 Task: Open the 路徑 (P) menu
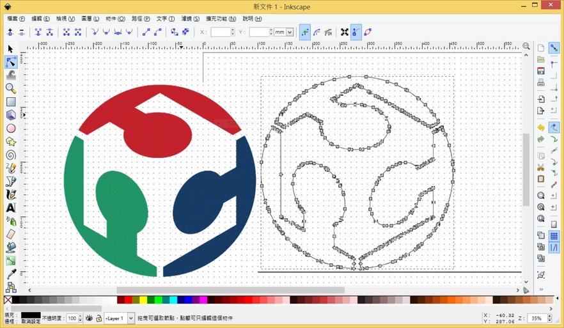click(x=141, y=19)
